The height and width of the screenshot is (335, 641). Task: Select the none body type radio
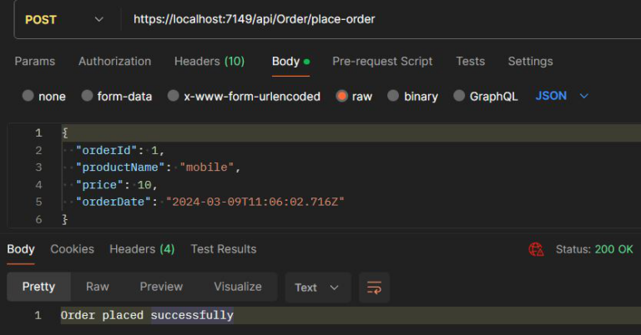[x=28, y=96]
